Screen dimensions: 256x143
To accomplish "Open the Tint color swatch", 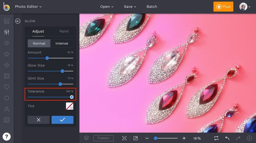I will pos(70,106).
